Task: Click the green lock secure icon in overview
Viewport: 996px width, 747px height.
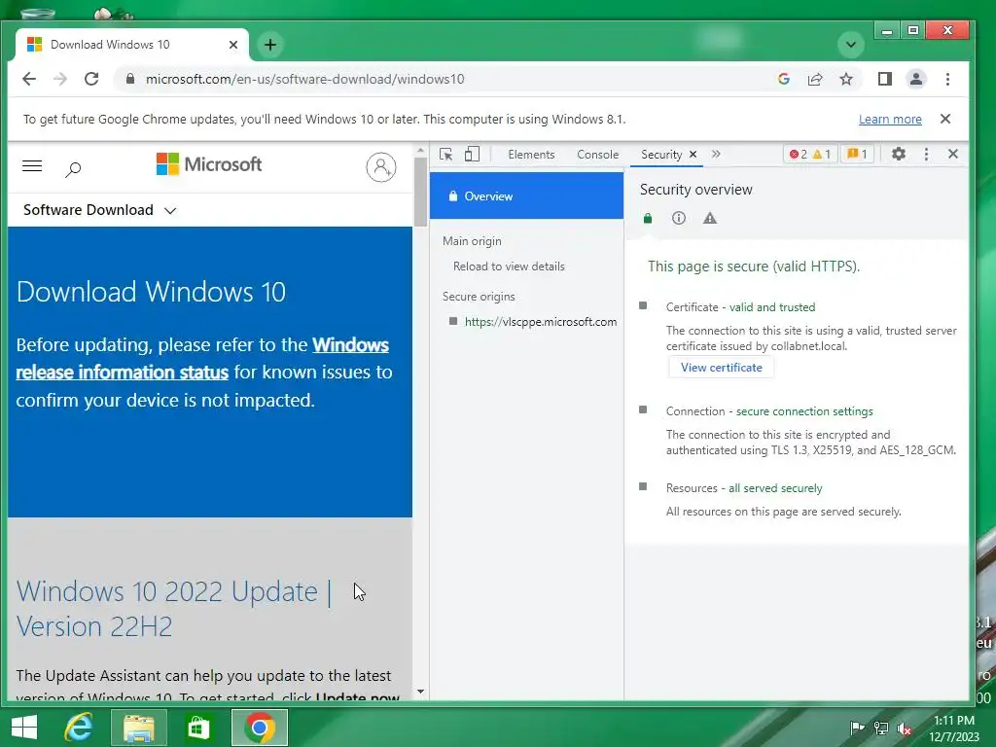Action: (647, 219)
